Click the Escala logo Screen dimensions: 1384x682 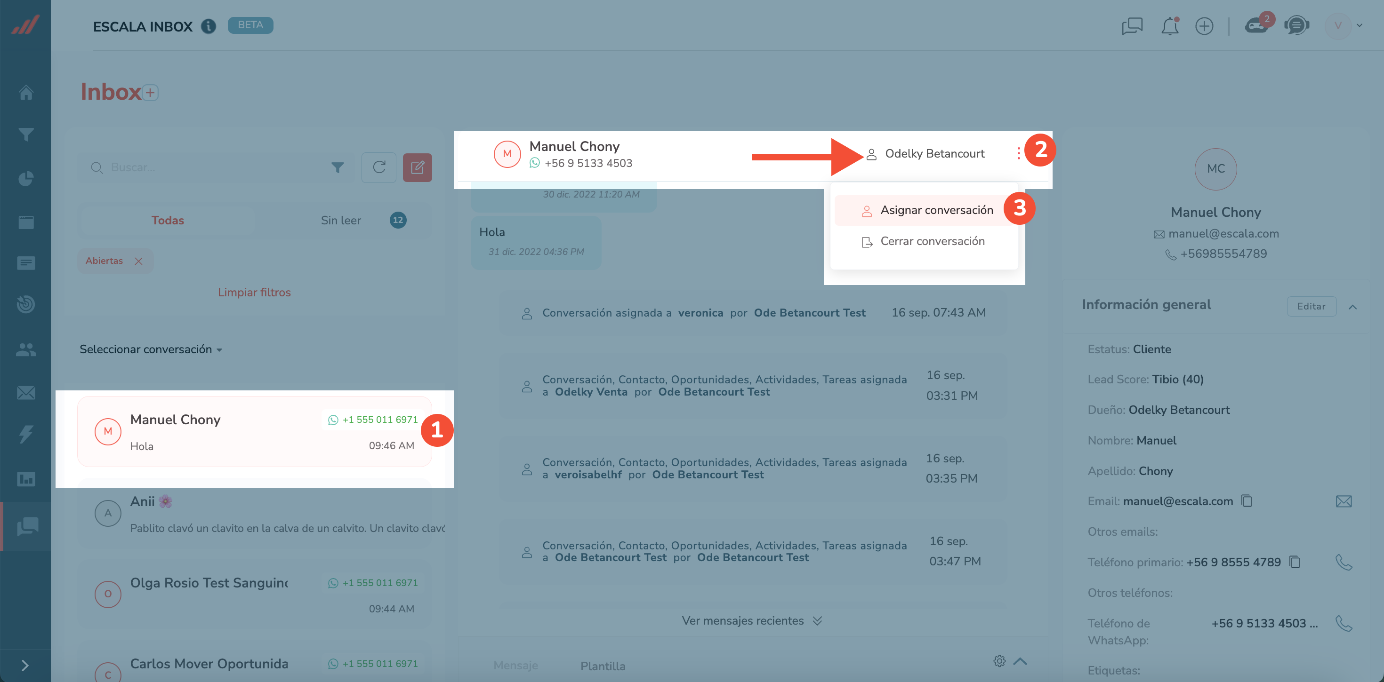tap(25, 25)
